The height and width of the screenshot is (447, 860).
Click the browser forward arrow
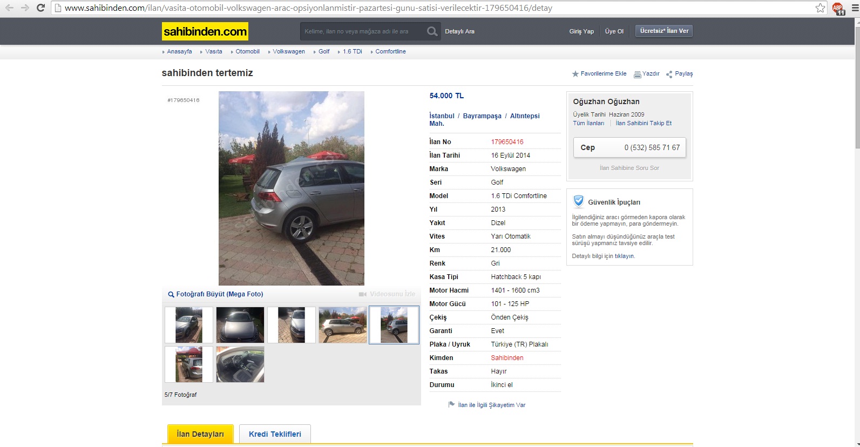tap(25, 8)
